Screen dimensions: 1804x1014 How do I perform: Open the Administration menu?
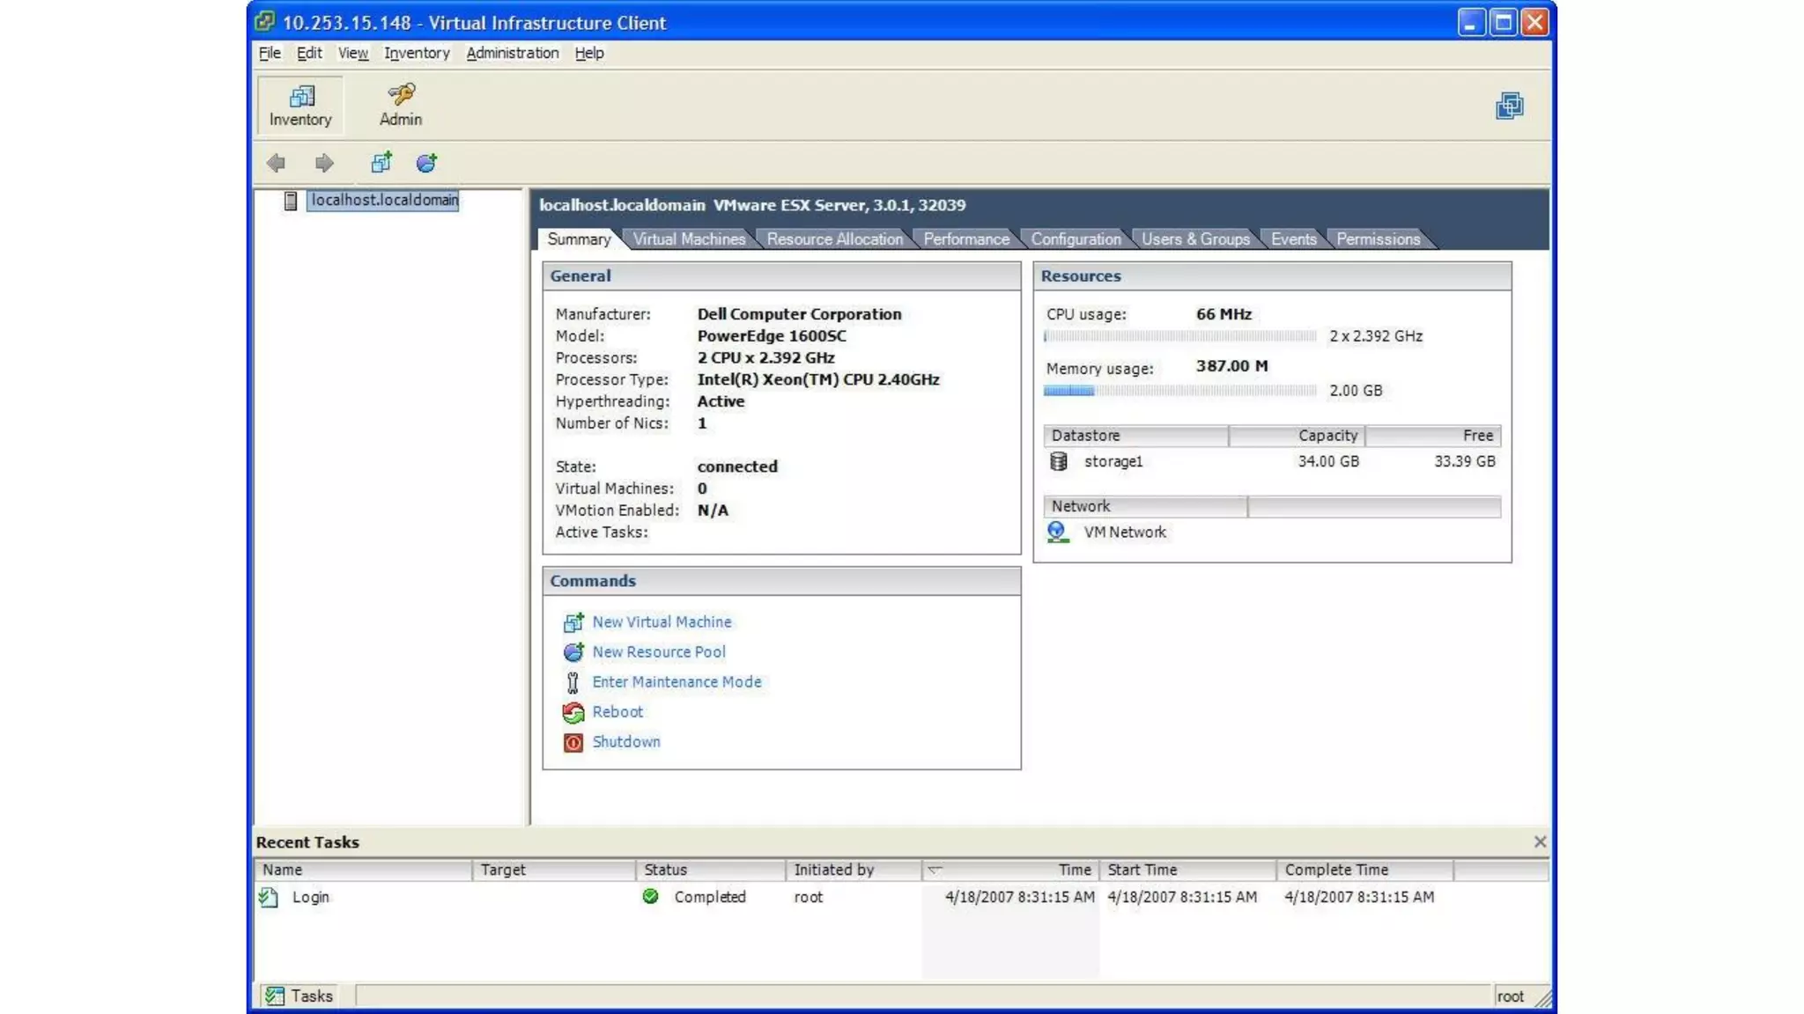pos(512,53)
